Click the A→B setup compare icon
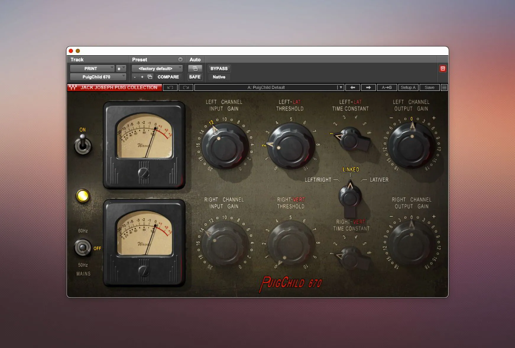The image size is (515, 348). point(387,87)
